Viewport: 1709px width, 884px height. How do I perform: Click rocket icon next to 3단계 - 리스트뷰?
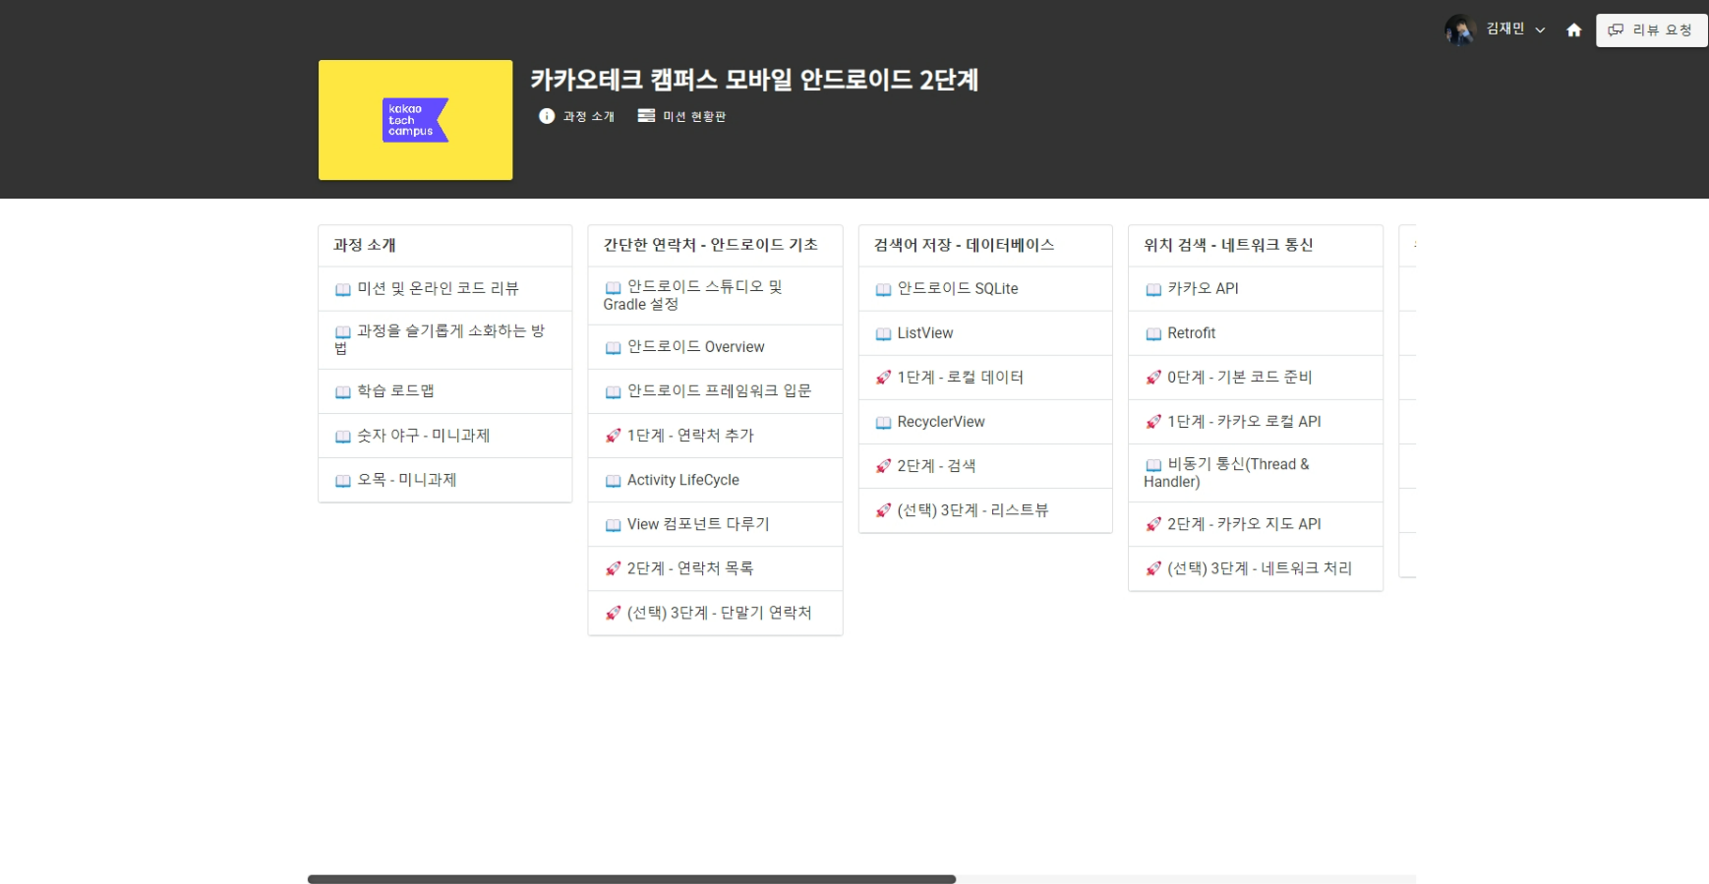click(x=883, y=510)
